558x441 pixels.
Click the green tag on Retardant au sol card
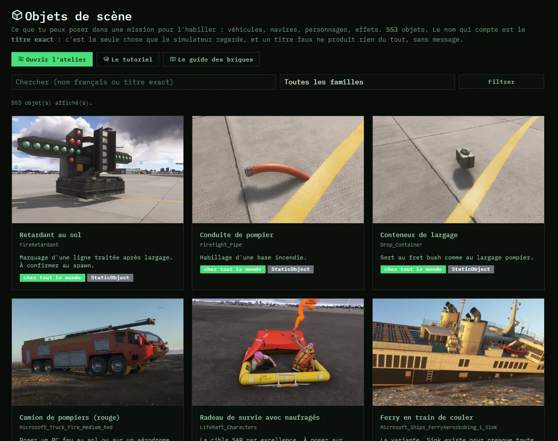click(x=53, y=278)
